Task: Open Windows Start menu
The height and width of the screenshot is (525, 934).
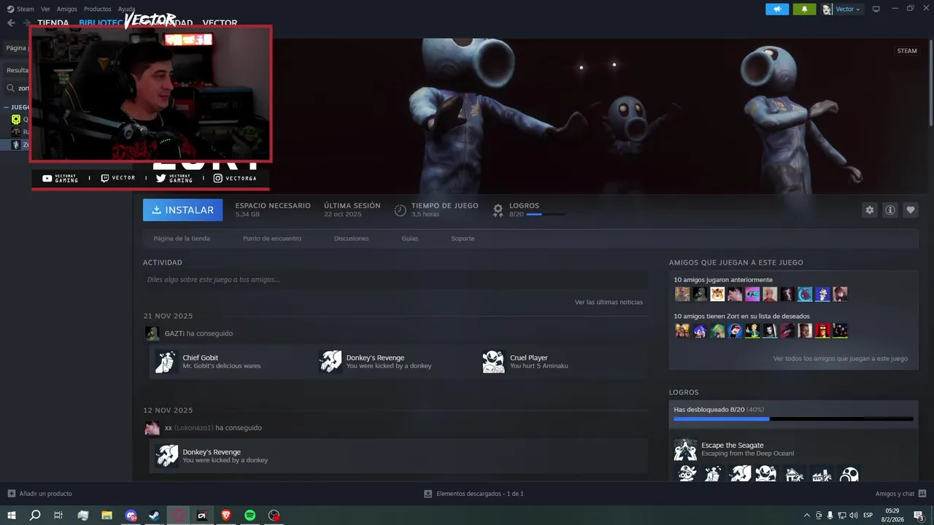Action: (x=11, y=516)
